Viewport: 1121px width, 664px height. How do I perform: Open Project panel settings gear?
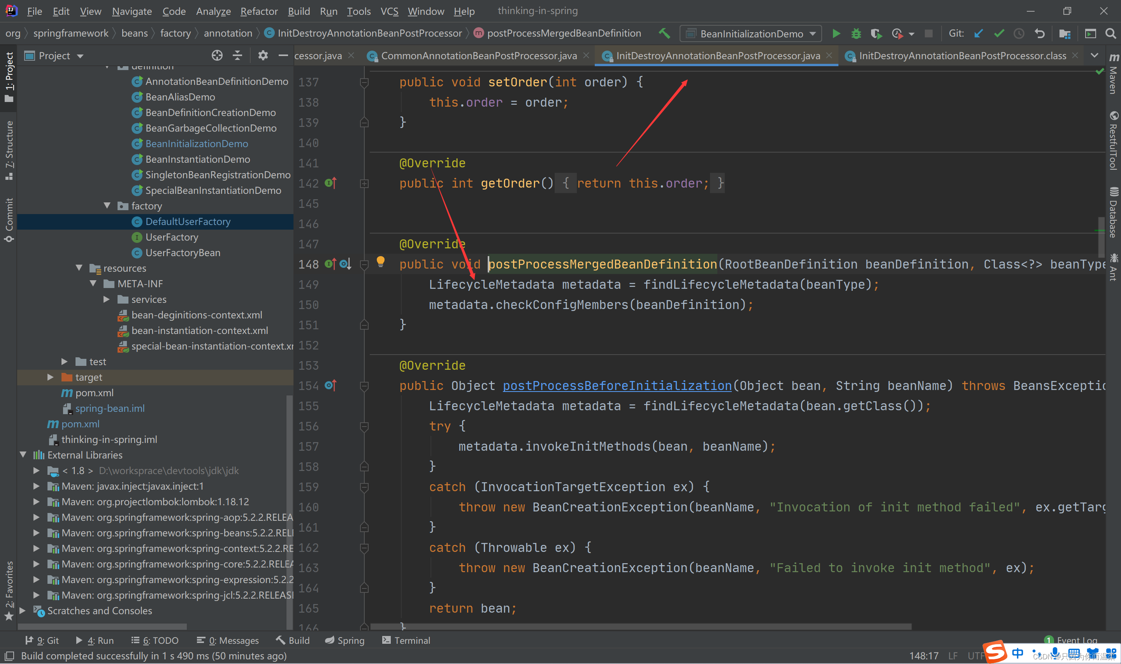click(x=263, y=56)
